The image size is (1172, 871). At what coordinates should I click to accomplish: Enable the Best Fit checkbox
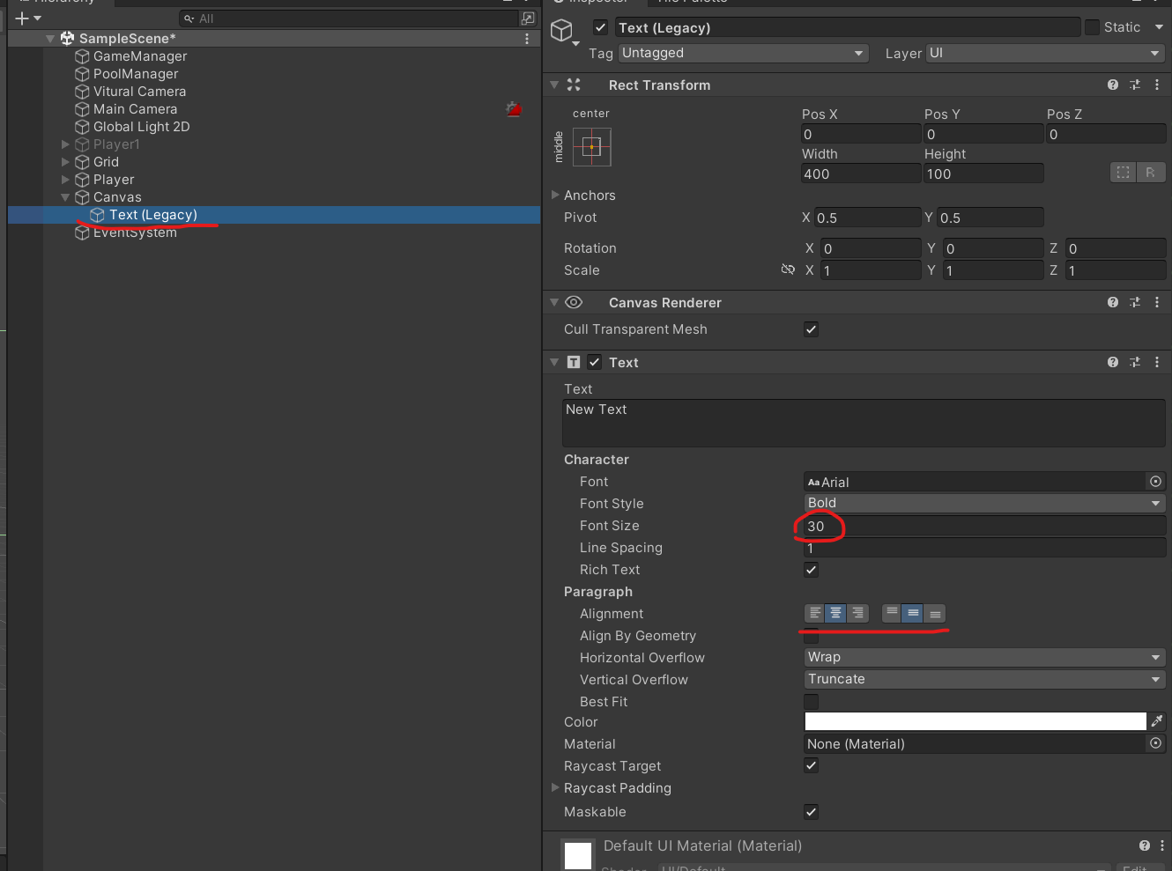point(812,702)
